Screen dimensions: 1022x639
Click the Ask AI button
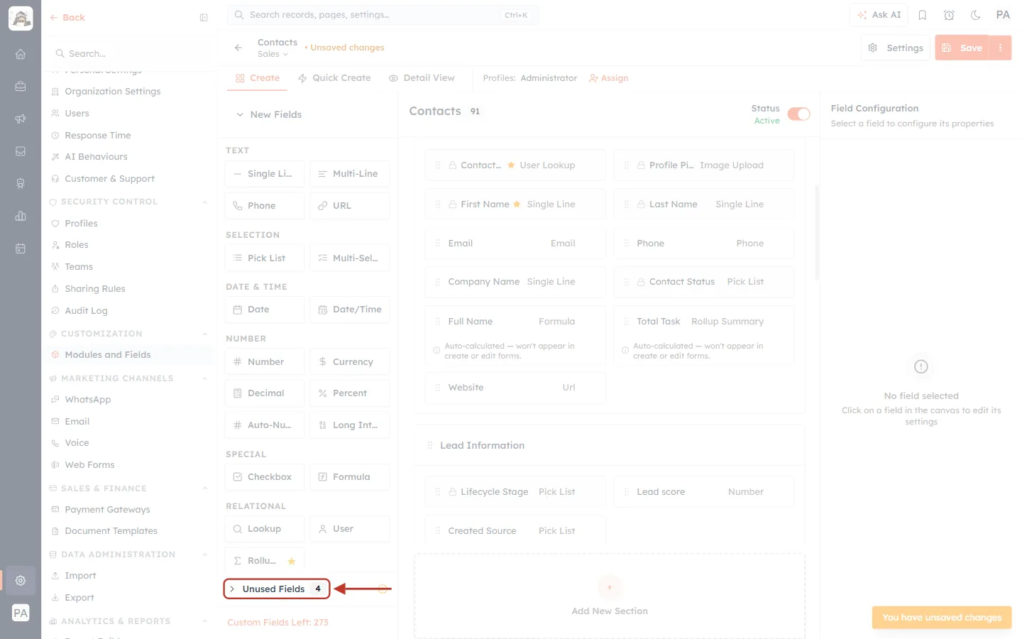point(879,15)
